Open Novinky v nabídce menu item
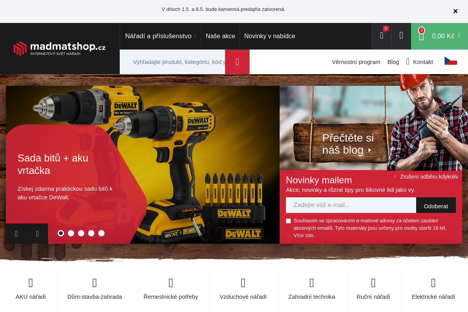 (269, 36)
